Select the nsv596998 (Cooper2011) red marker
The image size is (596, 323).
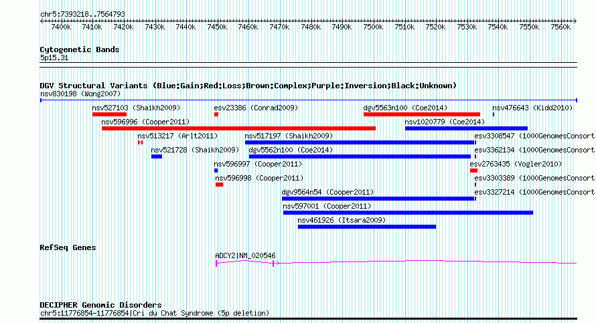point(220,185)
